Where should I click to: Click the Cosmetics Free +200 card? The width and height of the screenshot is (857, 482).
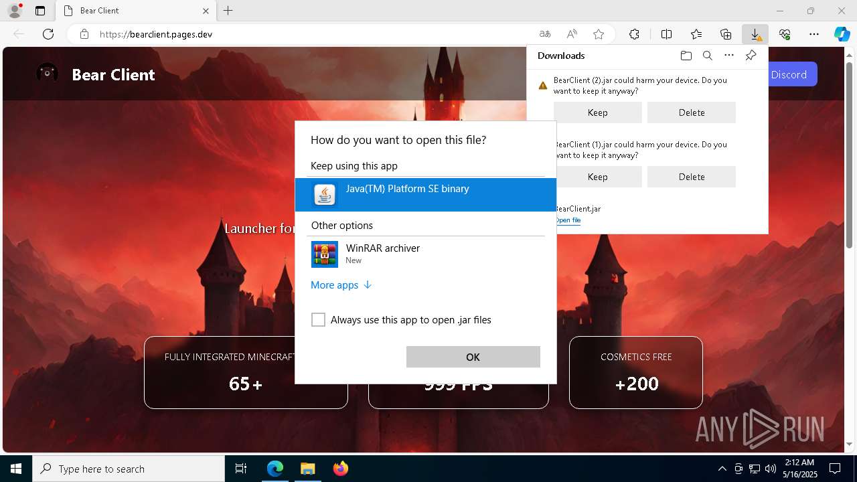[x=636, y=372]
